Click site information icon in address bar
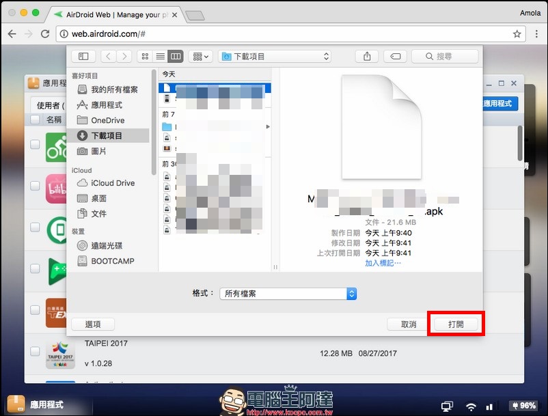This screenshot has height=416, width=548. click(64, 34)
